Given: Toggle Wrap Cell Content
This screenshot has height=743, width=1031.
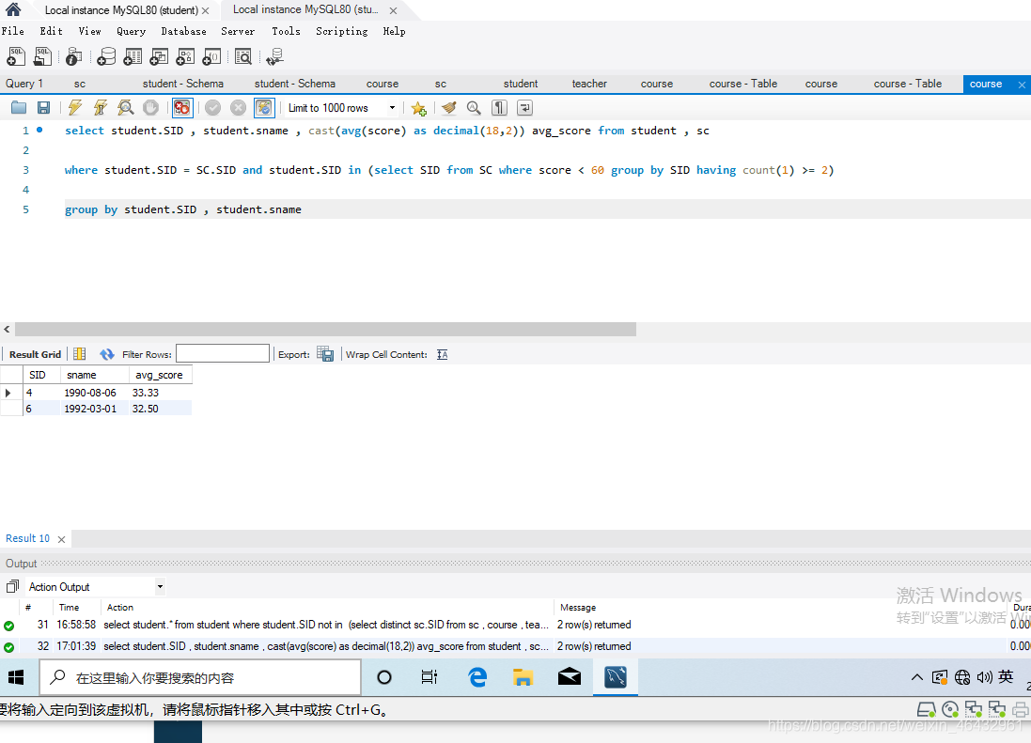Looking at the screenshot, I should 443,354.
